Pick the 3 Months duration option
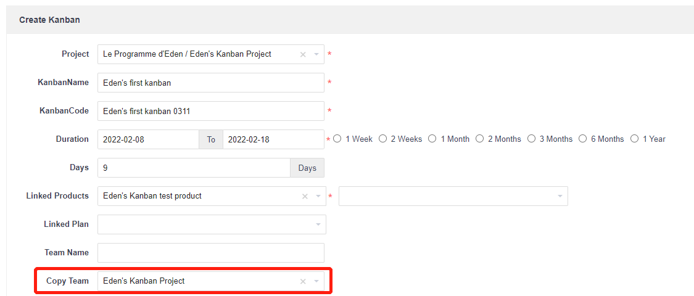This screenshot has height=296, width=694. point(532,139)
